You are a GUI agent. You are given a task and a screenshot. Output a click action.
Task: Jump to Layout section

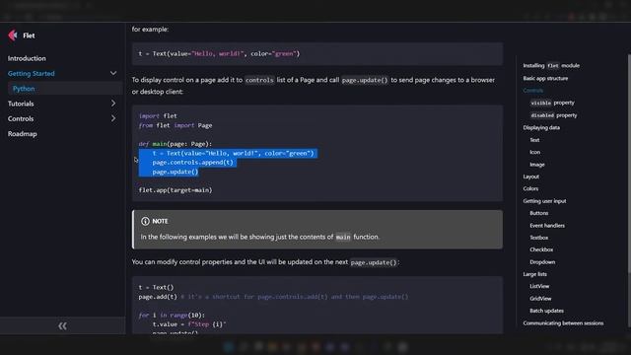coord(530,177)
